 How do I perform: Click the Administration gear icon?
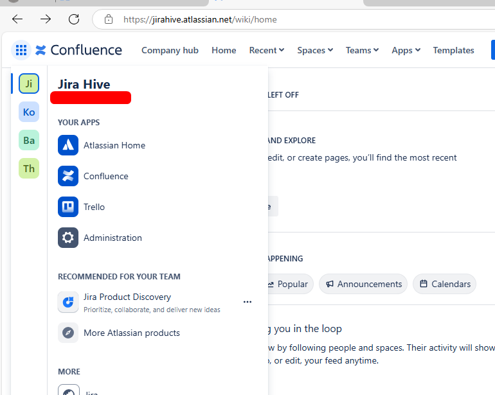tap(68, 238)
